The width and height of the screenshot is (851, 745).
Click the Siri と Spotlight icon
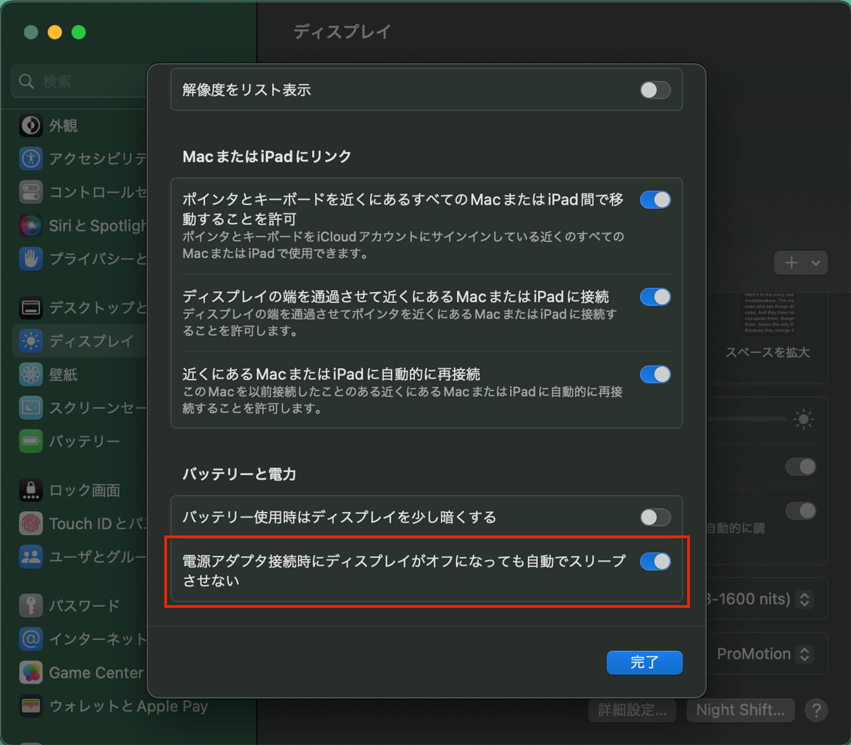point(31,225)
